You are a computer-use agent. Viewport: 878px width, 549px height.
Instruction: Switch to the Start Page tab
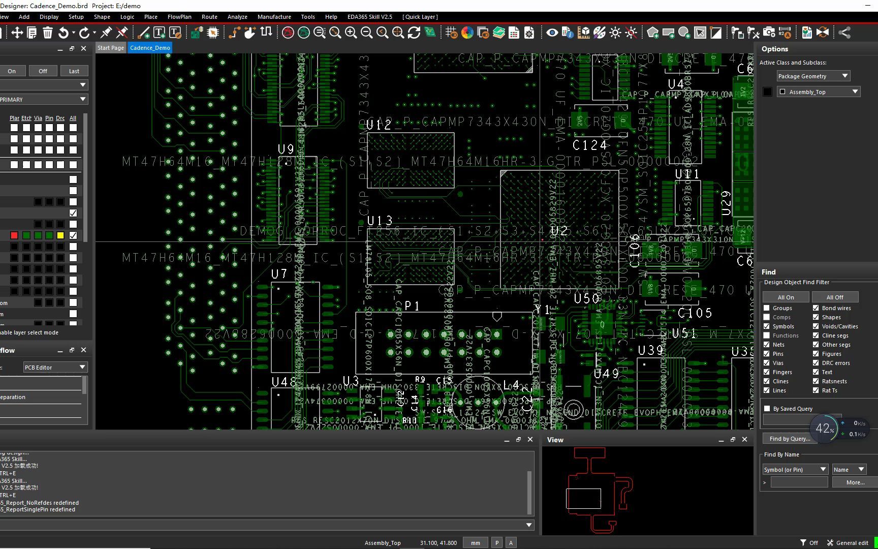(x=110, y=48)
